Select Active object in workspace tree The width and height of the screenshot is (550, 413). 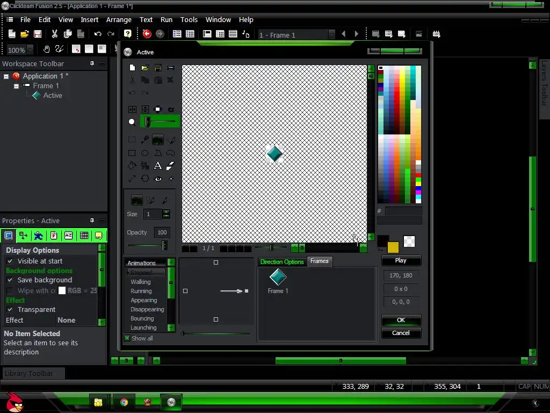pos(53,96)
